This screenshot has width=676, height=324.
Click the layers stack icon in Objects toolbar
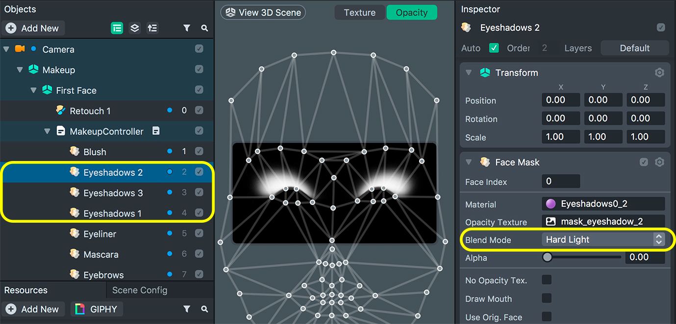(x=135, y=28)
